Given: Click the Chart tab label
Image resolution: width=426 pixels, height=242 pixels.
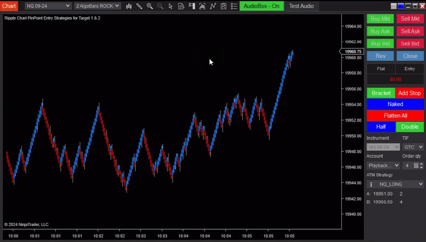Looking at the screenshot, I should [10, 6].
